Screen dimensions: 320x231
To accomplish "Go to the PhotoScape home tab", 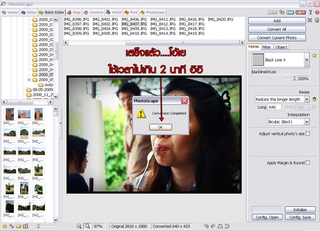I will coord(152,12).
